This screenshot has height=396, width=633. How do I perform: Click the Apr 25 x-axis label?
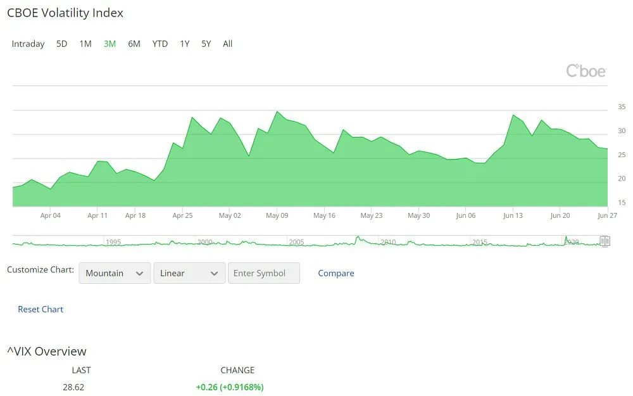pos(182,215)
